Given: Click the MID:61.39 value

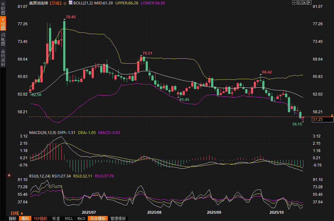Looking at the screenshot, I should (104, 3).
